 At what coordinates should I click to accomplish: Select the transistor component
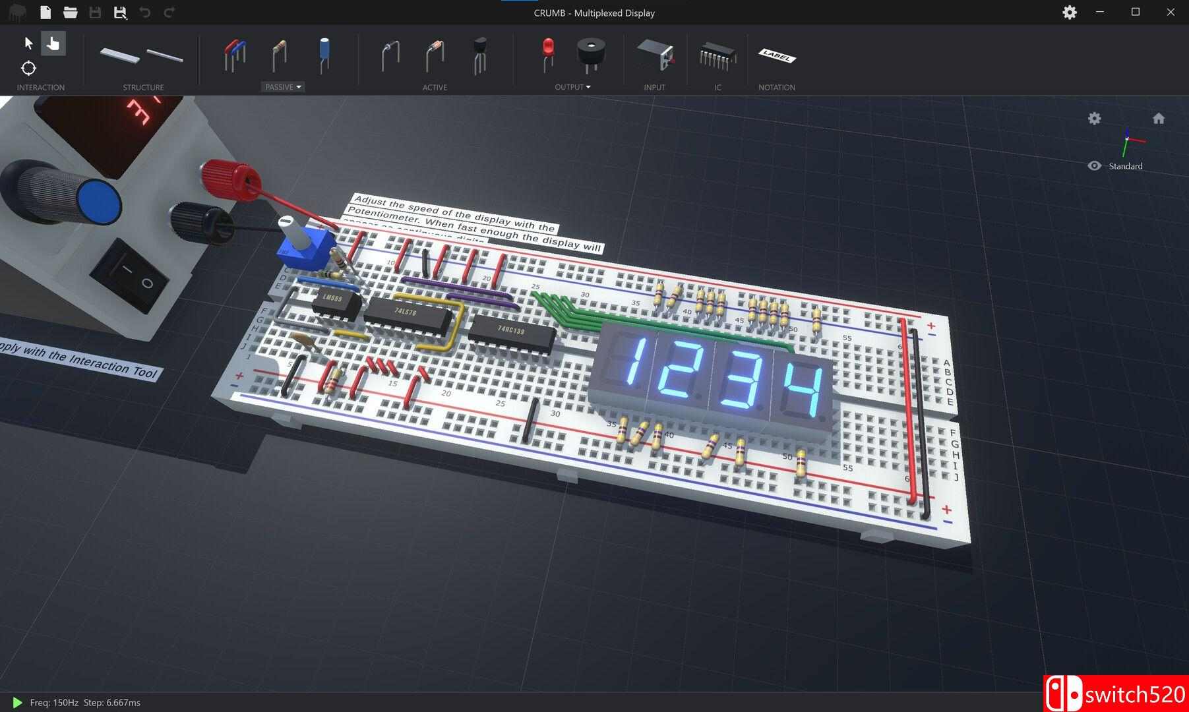pos(479,55)
